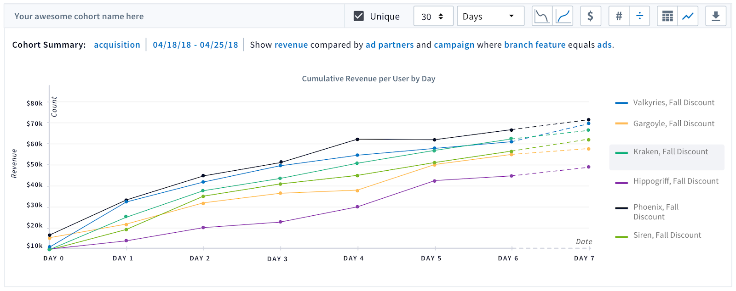Open the acquisition cohort type selector
Viewport: 736px width, 291px height.
[117, 45]
